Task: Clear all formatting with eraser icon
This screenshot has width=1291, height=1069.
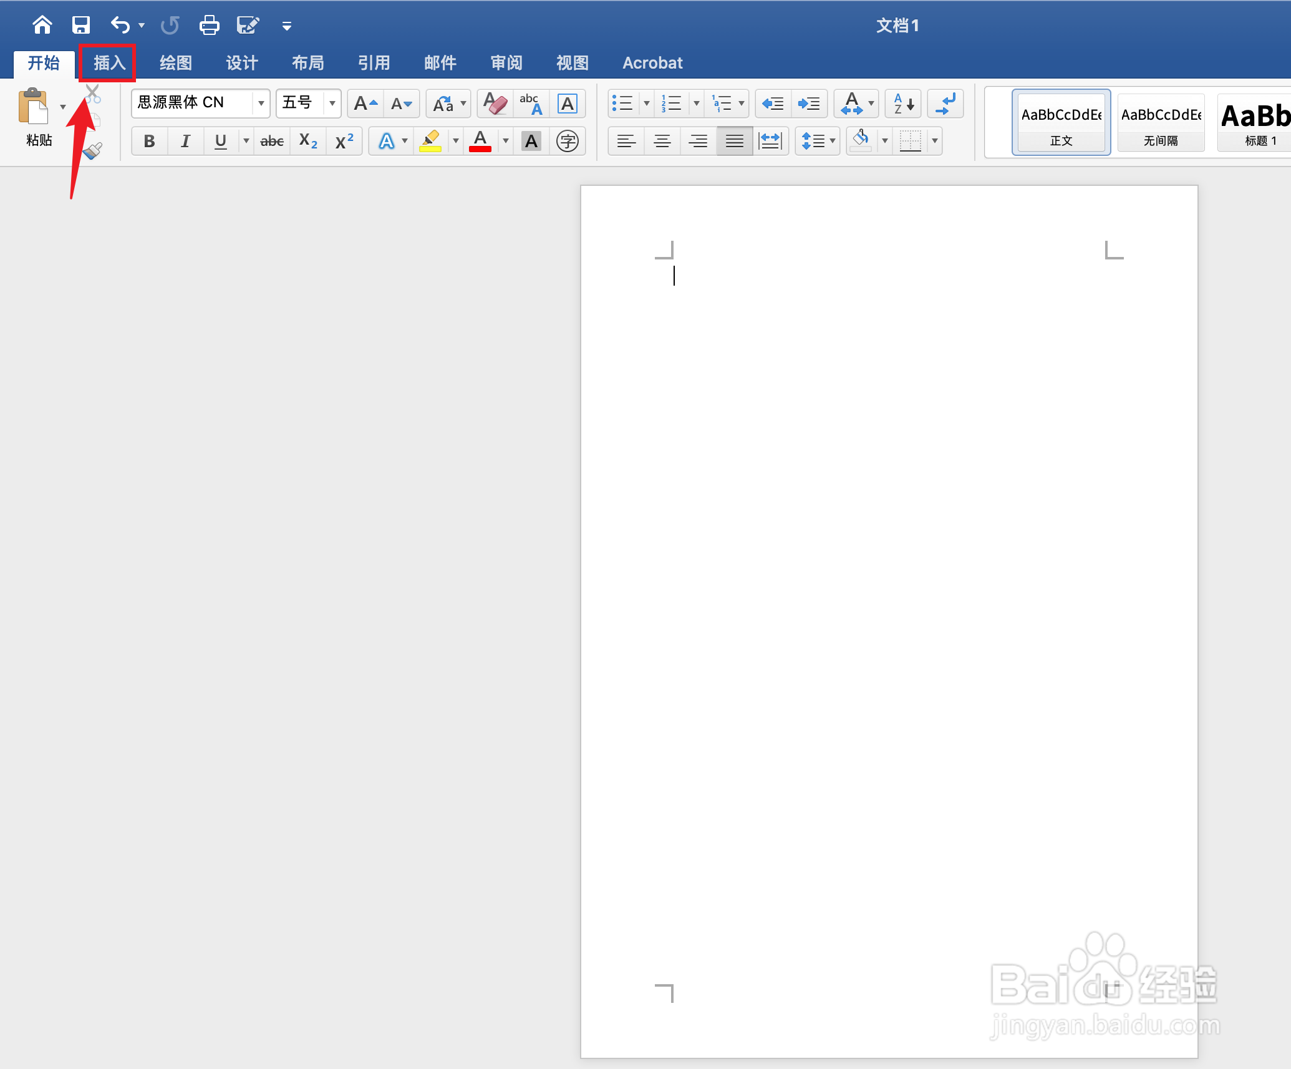Action: coord(495,104)
